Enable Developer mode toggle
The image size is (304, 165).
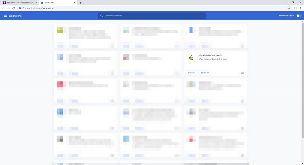tap(299, 16)
